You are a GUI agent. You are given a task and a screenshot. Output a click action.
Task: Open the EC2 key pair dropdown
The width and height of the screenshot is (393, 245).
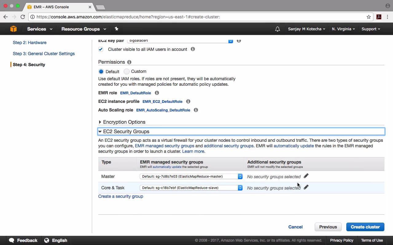coord(180,41)
